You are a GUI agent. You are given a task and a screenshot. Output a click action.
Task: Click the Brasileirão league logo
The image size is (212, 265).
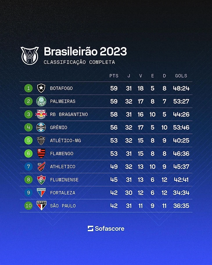tap(30, 55)
